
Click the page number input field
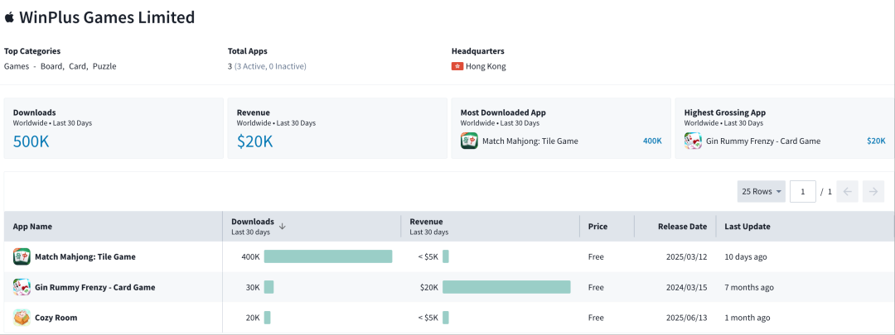802,192
